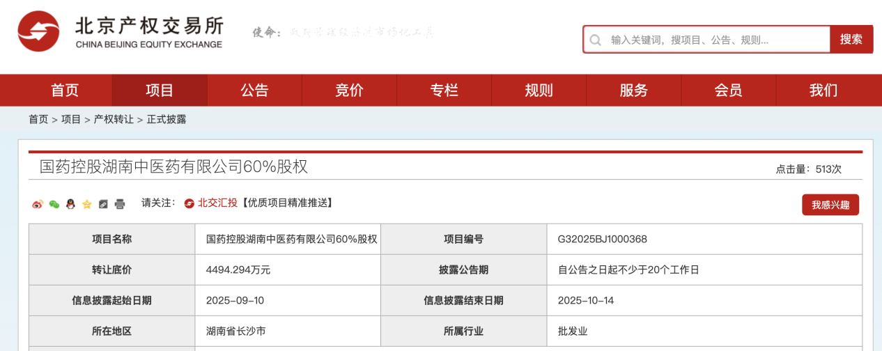Go to 首页 in the breadcrumb
Image resolution: width=882 pixels, height=351 pixels.
38,119
